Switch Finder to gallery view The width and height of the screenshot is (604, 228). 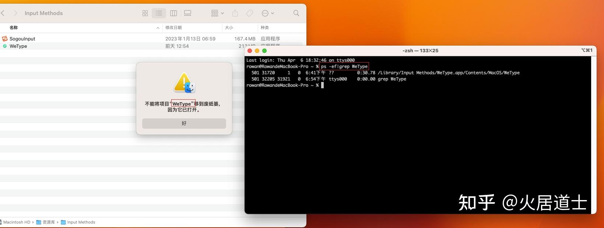pyautogui.click(x=187, y=13)
